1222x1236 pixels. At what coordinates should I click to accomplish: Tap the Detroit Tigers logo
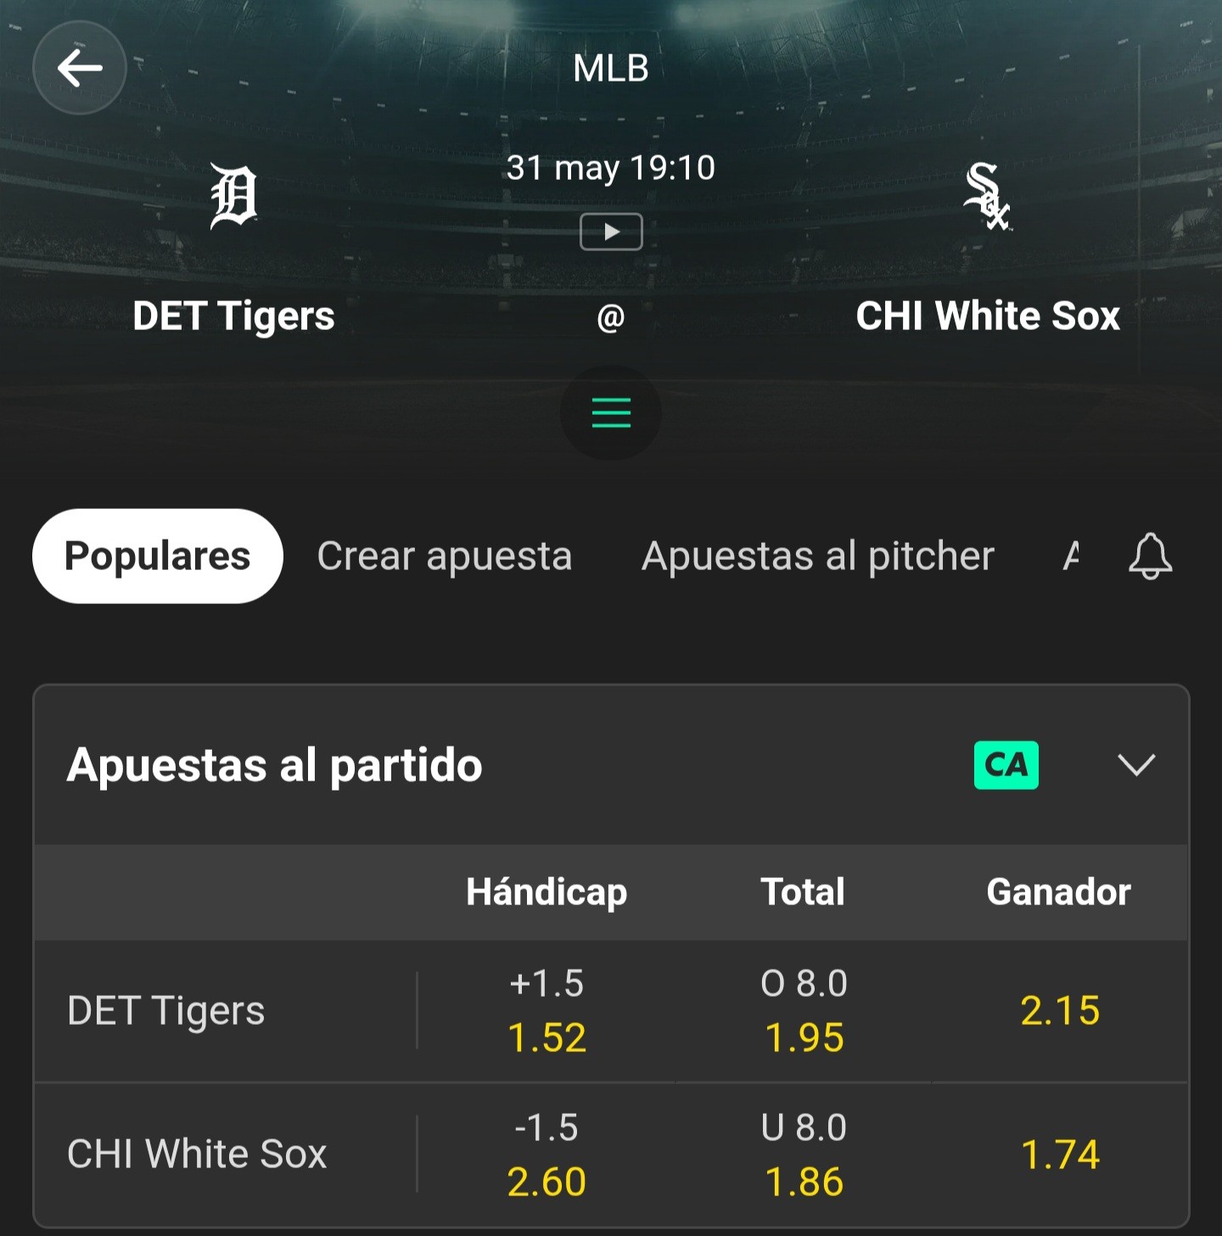(x=233, y=196)
